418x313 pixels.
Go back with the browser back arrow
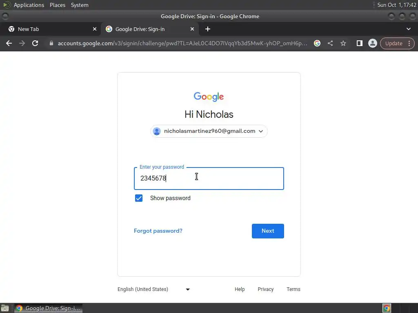[x=9, y=43]
